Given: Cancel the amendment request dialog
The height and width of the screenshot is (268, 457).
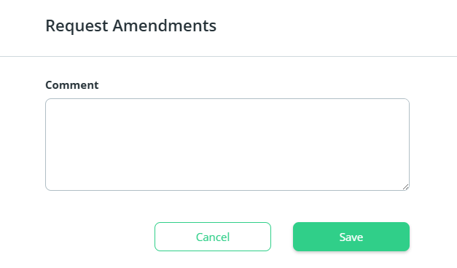Looking at the screenshot, I should coord(213,237).
